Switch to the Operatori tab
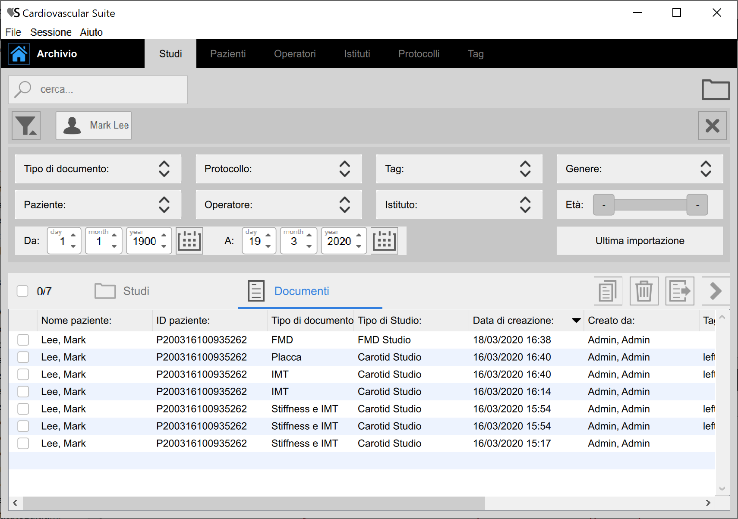This screenshot has height=519, width=738. coord(295,54)
